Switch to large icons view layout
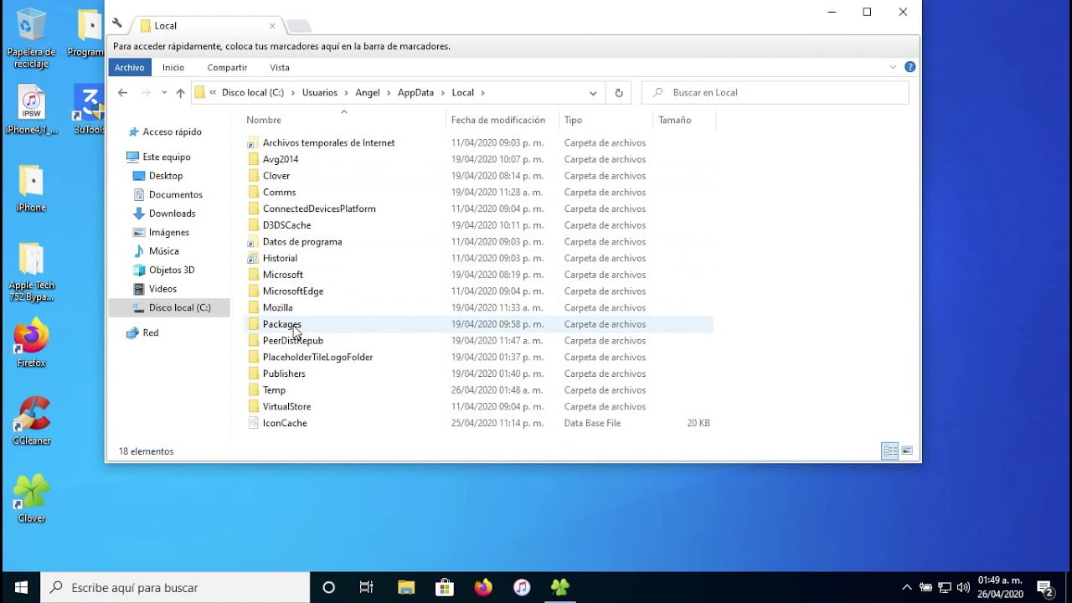The height and width of the screenshot is (603, 1072). [x=907, y=451]
